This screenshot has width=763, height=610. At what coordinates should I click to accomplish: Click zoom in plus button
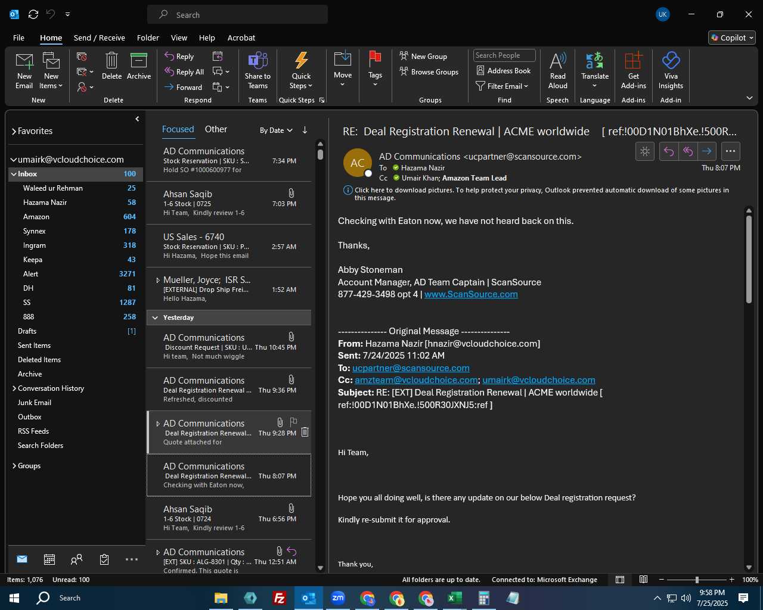point(731,580)
